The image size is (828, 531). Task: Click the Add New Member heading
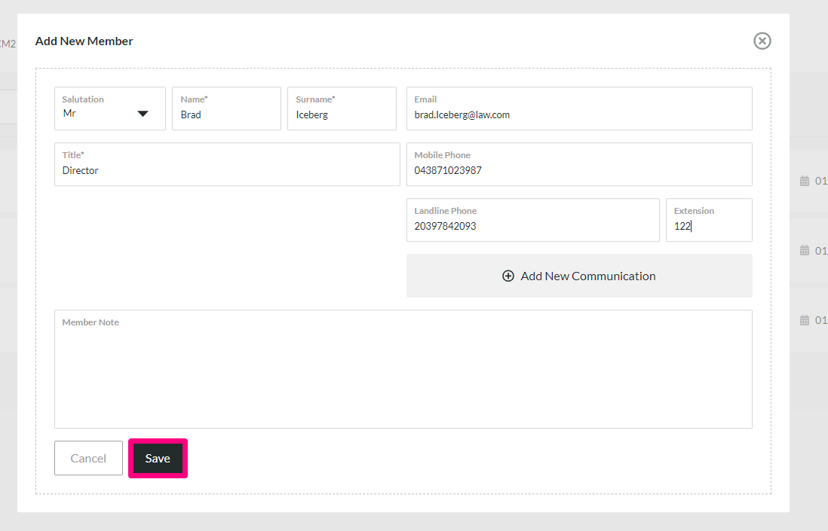pos(84,41)
